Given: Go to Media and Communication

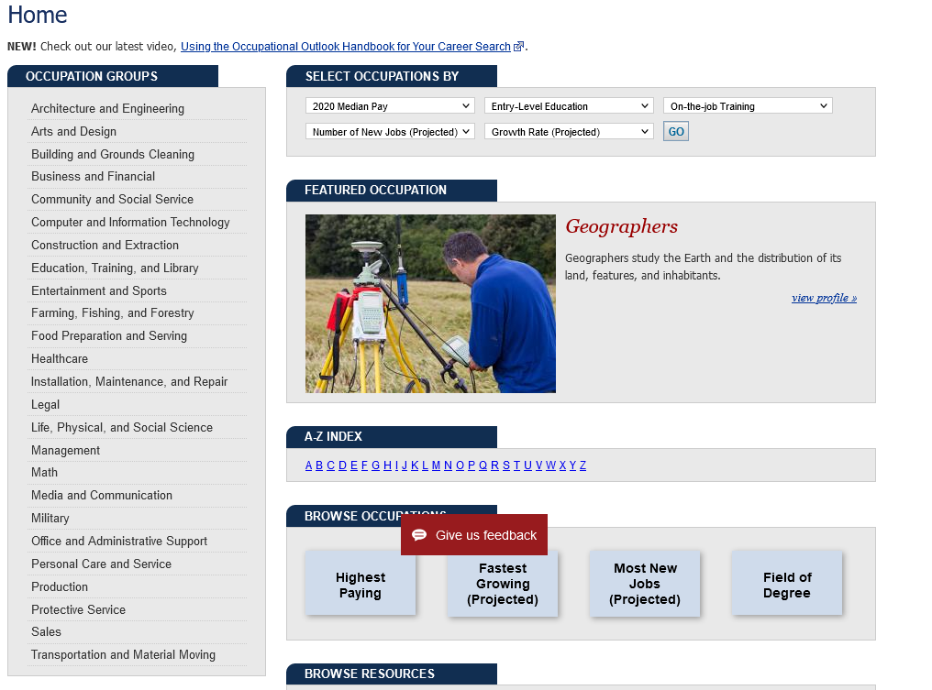Looking at the screenshot, I should tap(102, 495).
